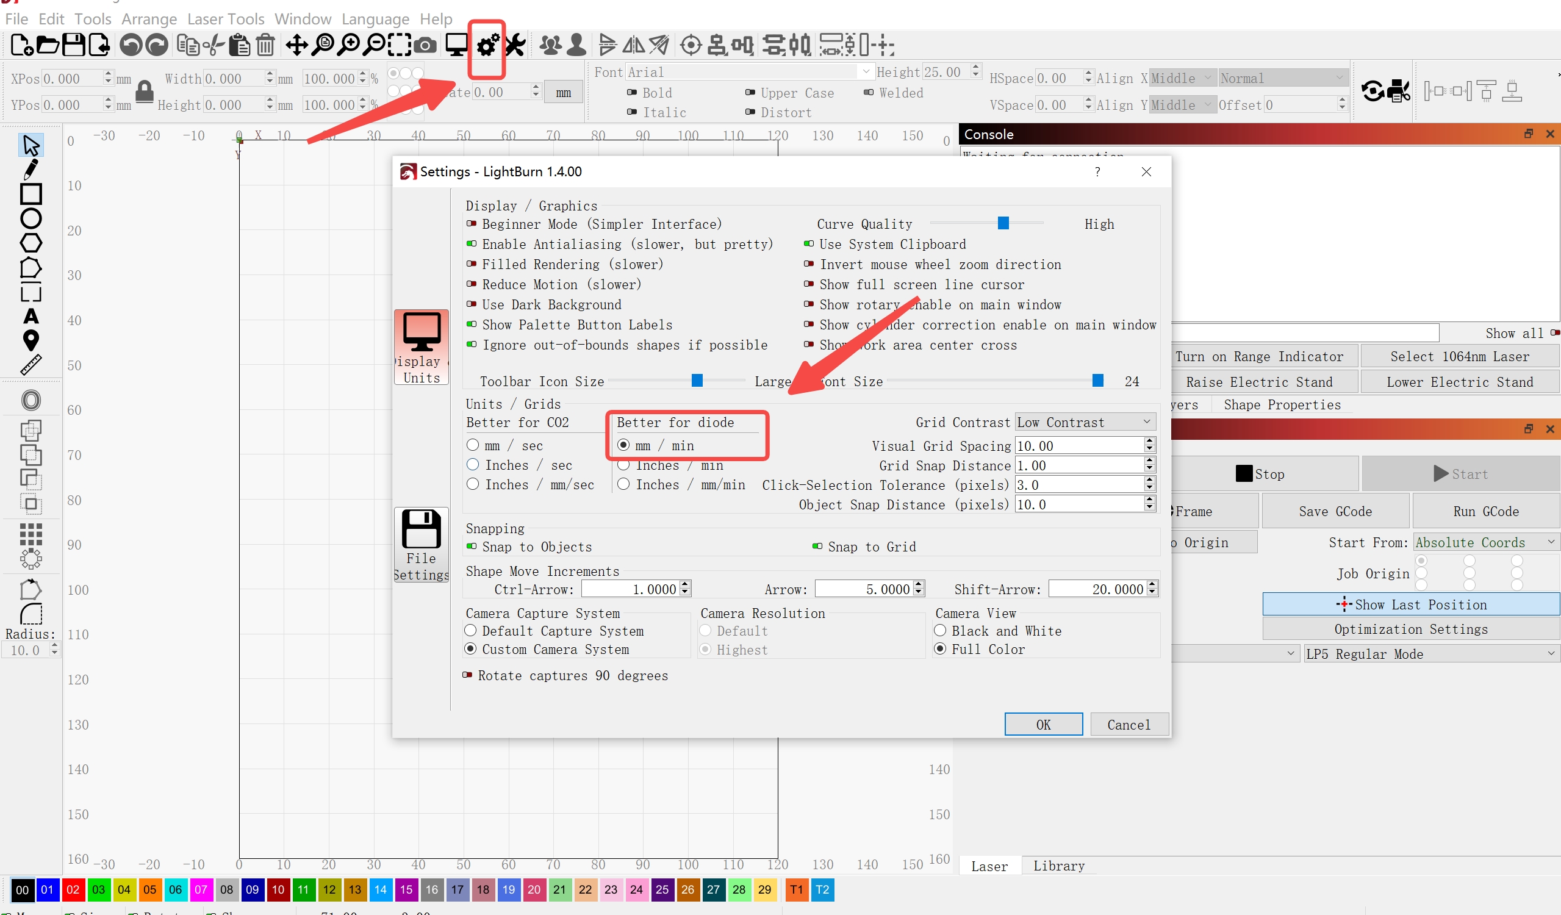Toggle Beginner Mode switch
This screenshot has width=1561, height=915.
click(x=472, y=224)
